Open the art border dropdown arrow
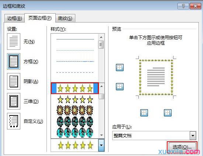This screenshot has height=156, width=203. click(101, 145)
